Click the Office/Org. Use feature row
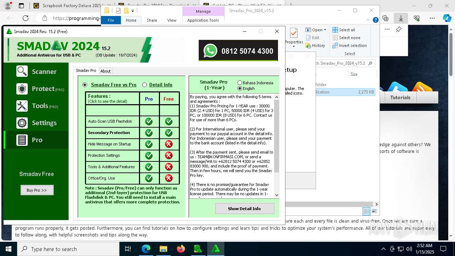This screenshot has width=455, height=256. tap(112, 178)
